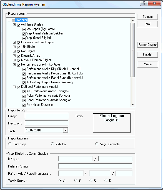
Task: Click the Kullanım Amacı text field
Action: tap(95, 166)
